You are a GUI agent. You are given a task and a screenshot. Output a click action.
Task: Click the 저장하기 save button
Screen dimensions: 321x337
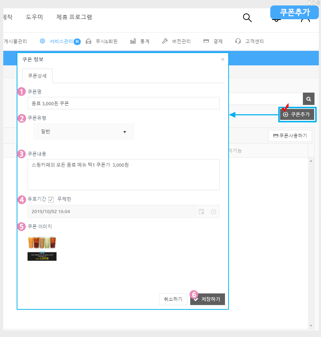point(208,299)
